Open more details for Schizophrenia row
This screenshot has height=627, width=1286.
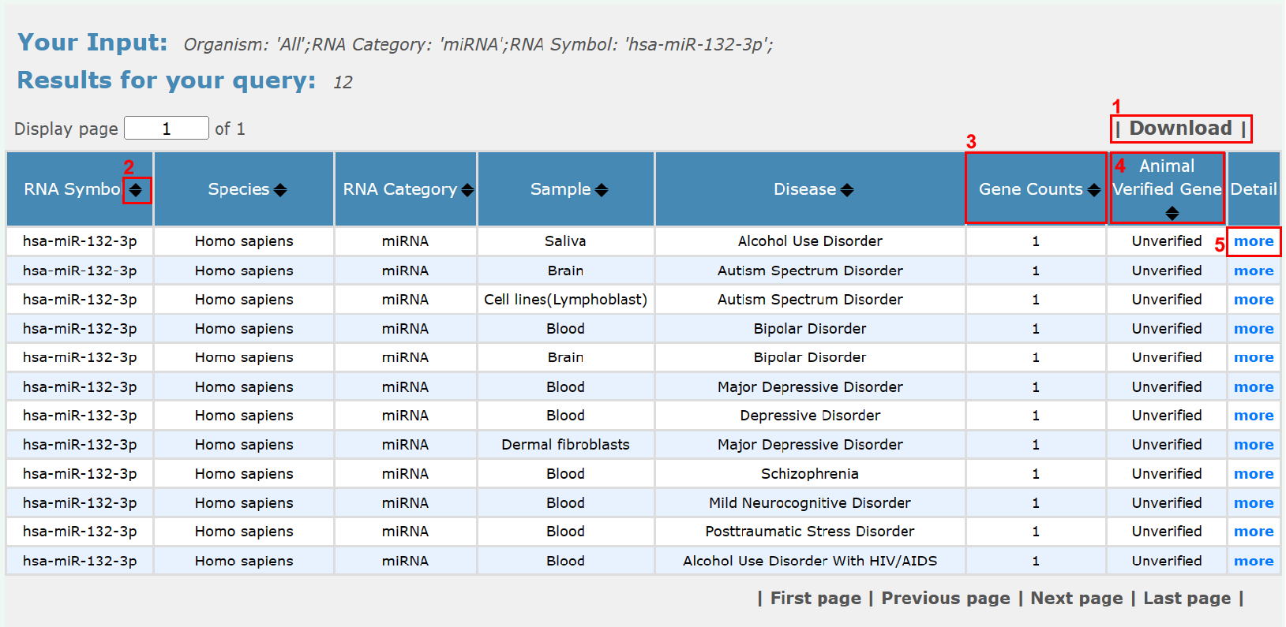click(x=1253, y=474)
